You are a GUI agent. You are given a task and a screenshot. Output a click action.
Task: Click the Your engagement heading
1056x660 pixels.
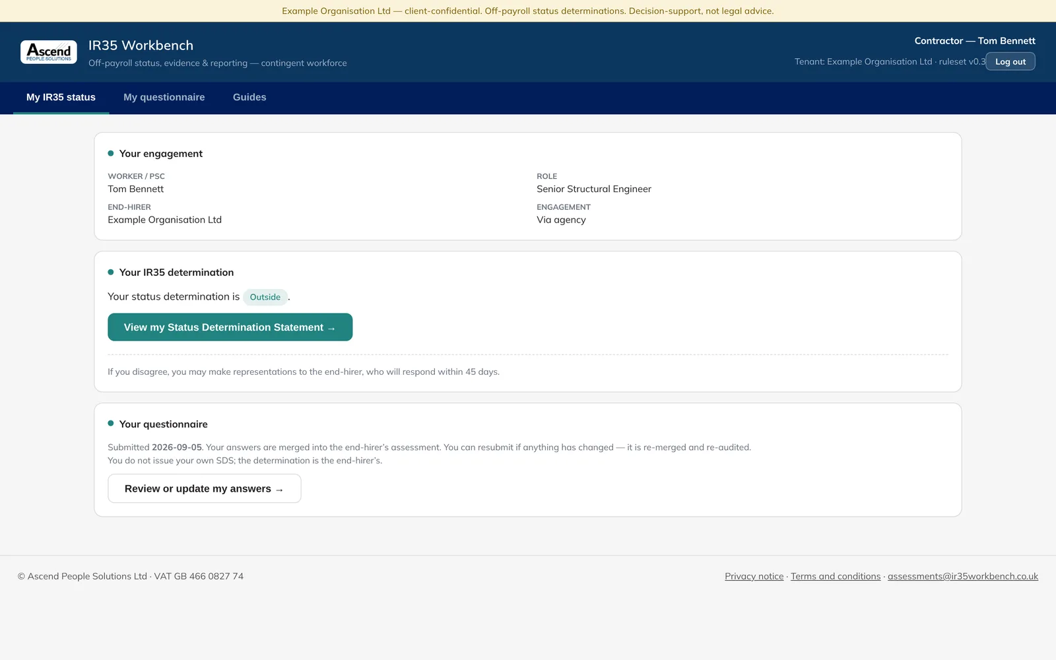pyautogui.click(x=161, y=154)
